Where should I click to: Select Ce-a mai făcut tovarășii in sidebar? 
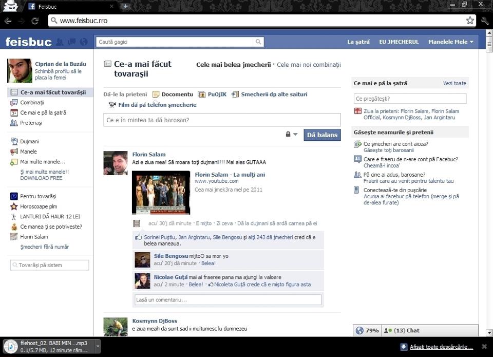click(50, 92)
